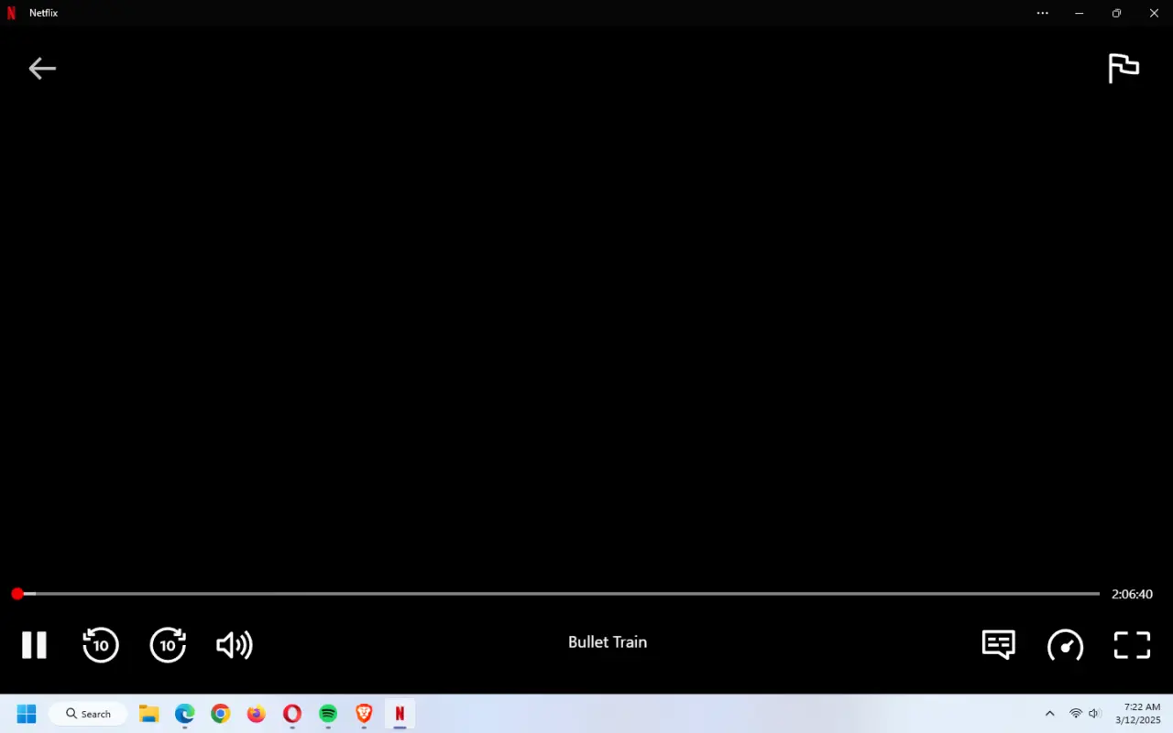Minimize the Netflix window

pos(1080,13)
